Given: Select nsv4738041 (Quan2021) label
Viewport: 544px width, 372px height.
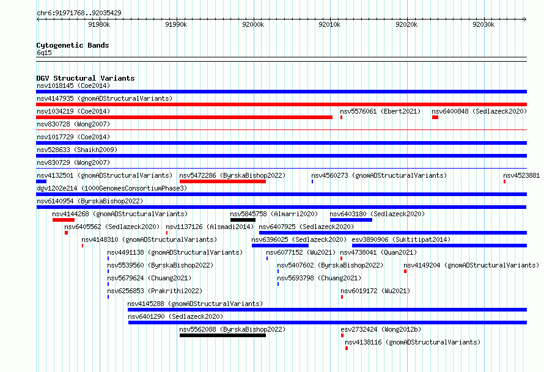Looking at the screenshot, I should pos(378,252).
